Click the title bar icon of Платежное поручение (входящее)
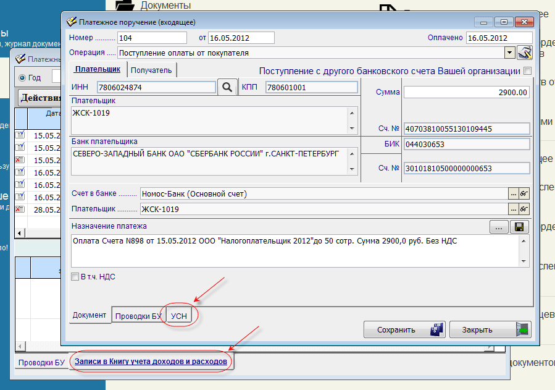 72,22
